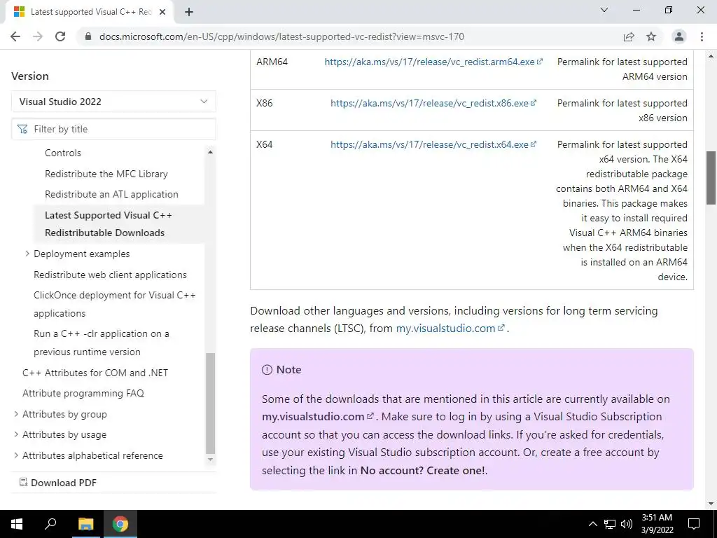Open the Windows Start menu
The height and width of the screenshot is (538, 717).
point(17,524)
